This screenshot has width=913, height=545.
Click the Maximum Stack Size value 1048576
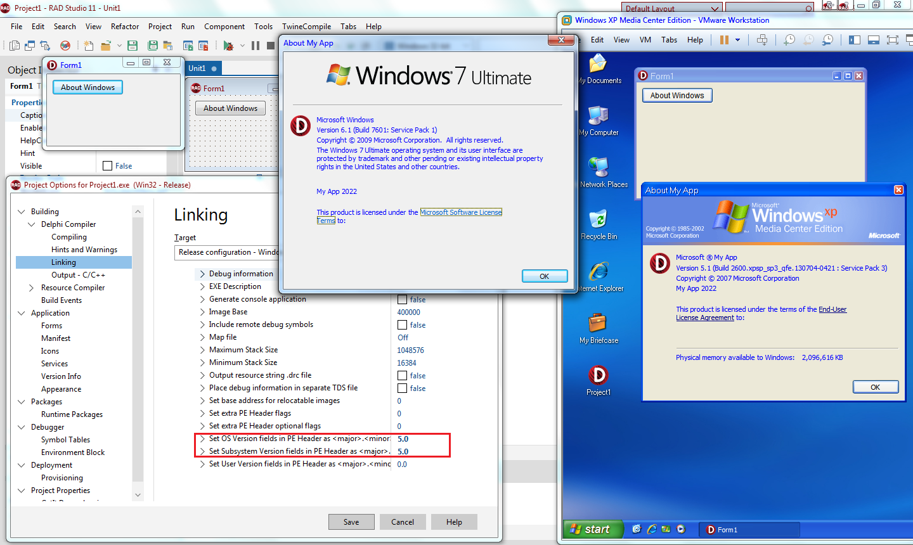click(x=411, y=350)
